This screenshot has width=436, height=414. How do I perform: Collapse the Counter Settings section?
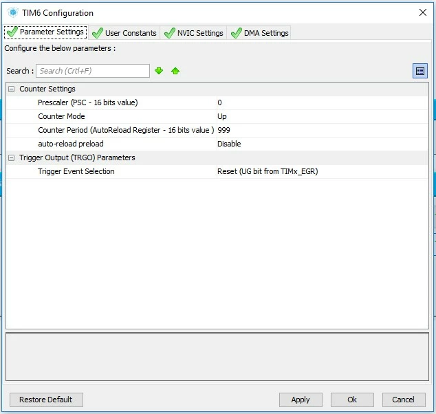click(12, 89)
